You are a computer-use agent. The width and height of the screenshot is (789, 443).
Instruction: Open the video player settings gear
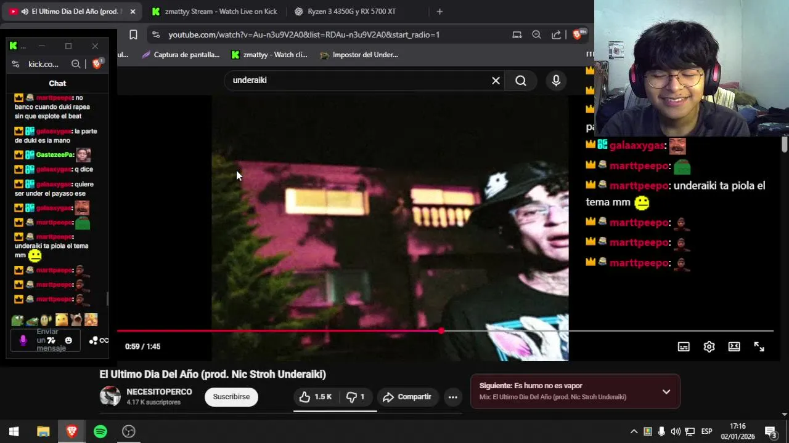pos(709,346)
